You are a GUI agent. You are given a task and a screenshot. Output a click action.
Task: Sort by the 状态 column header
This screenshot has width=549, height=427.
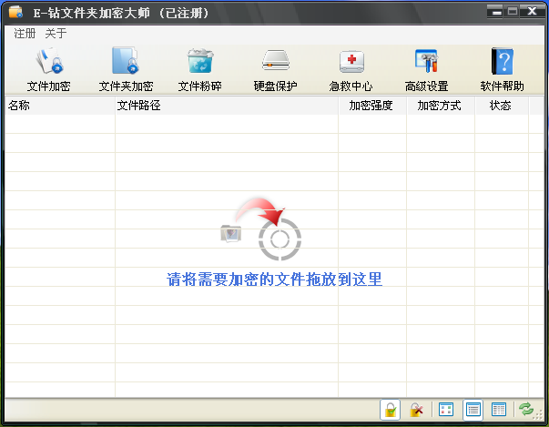point(502,106)
